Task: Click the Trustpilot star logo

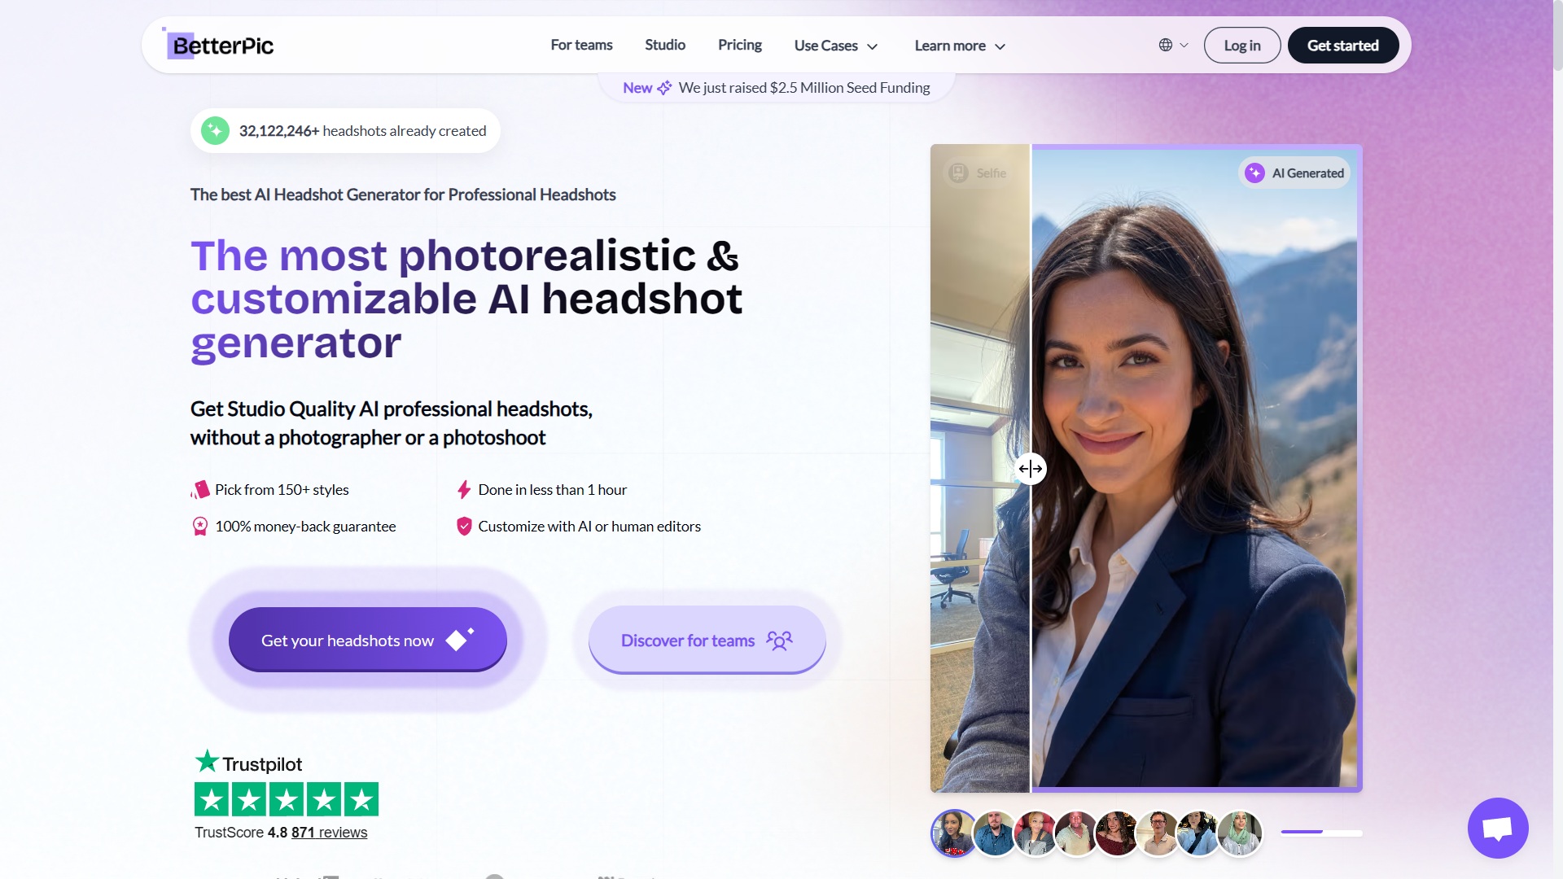Action: 208,762
